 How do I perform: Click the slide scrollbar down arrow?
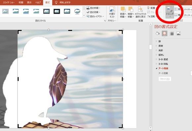pos(150,128)
